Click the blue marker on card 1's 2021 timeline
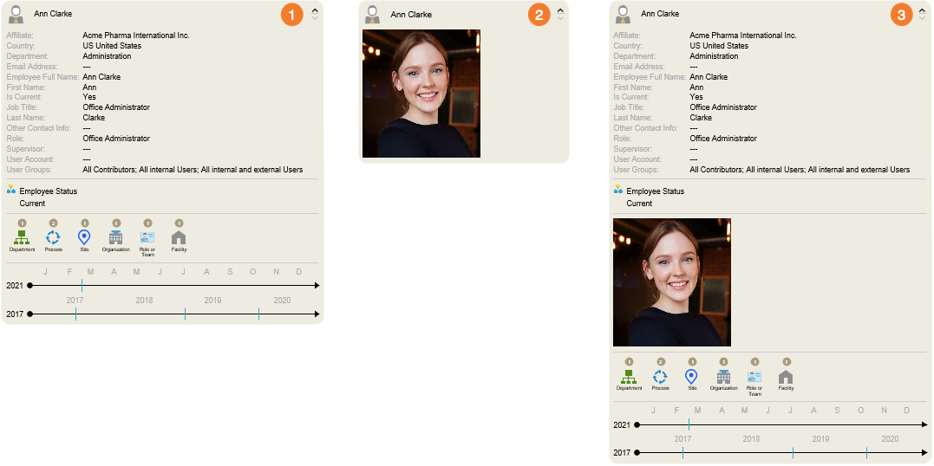This screenshot has height=466, width=934. 82,285
